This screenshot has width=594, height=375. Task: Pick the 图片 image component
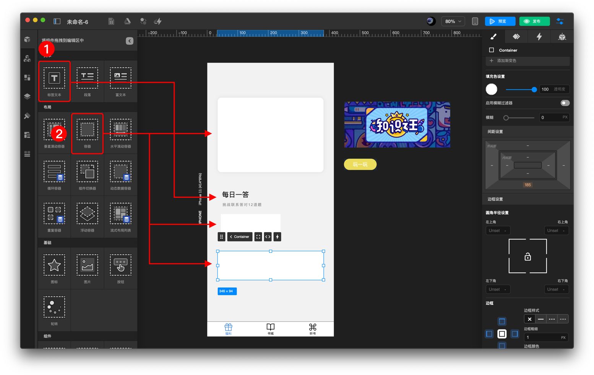click(88, 268)
